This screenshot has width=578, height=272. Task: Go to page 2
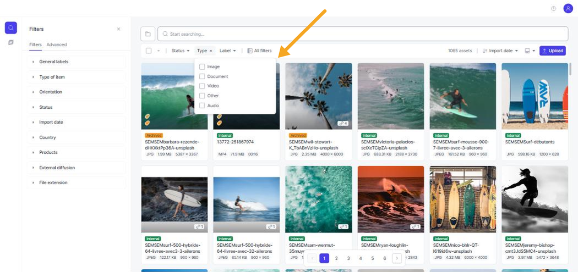pyautogui.click(x=336, y=258)
